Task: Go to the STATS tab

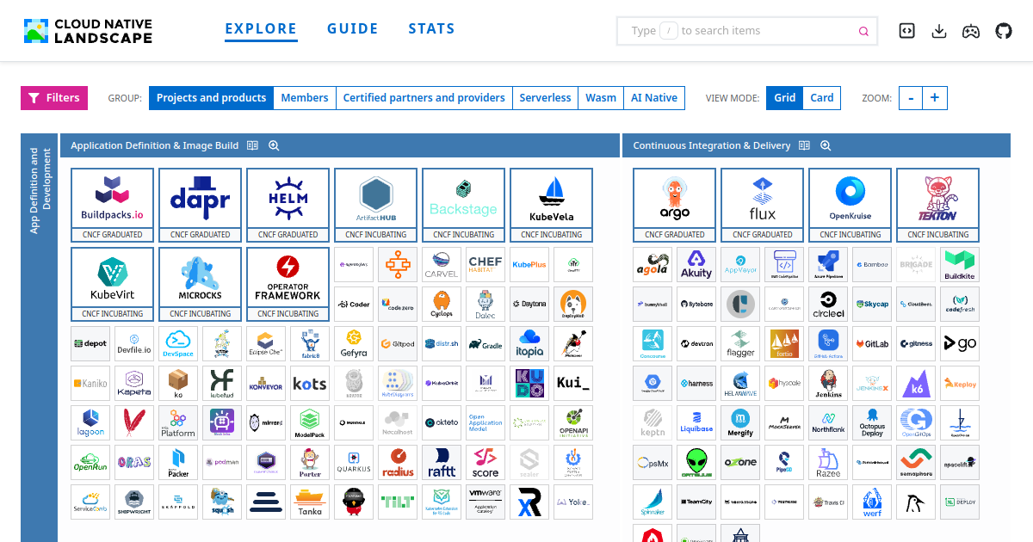Action: tap(432, 28)
